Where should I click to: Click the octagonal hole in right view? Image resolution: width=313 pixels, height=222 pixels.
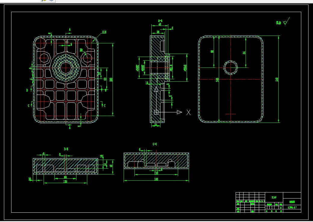pos(231,68)
